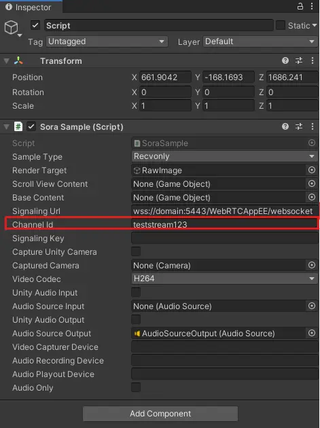Click the Position Z value field
The height and width of the screenshot is (428, 320).
(x=292, y=77)
